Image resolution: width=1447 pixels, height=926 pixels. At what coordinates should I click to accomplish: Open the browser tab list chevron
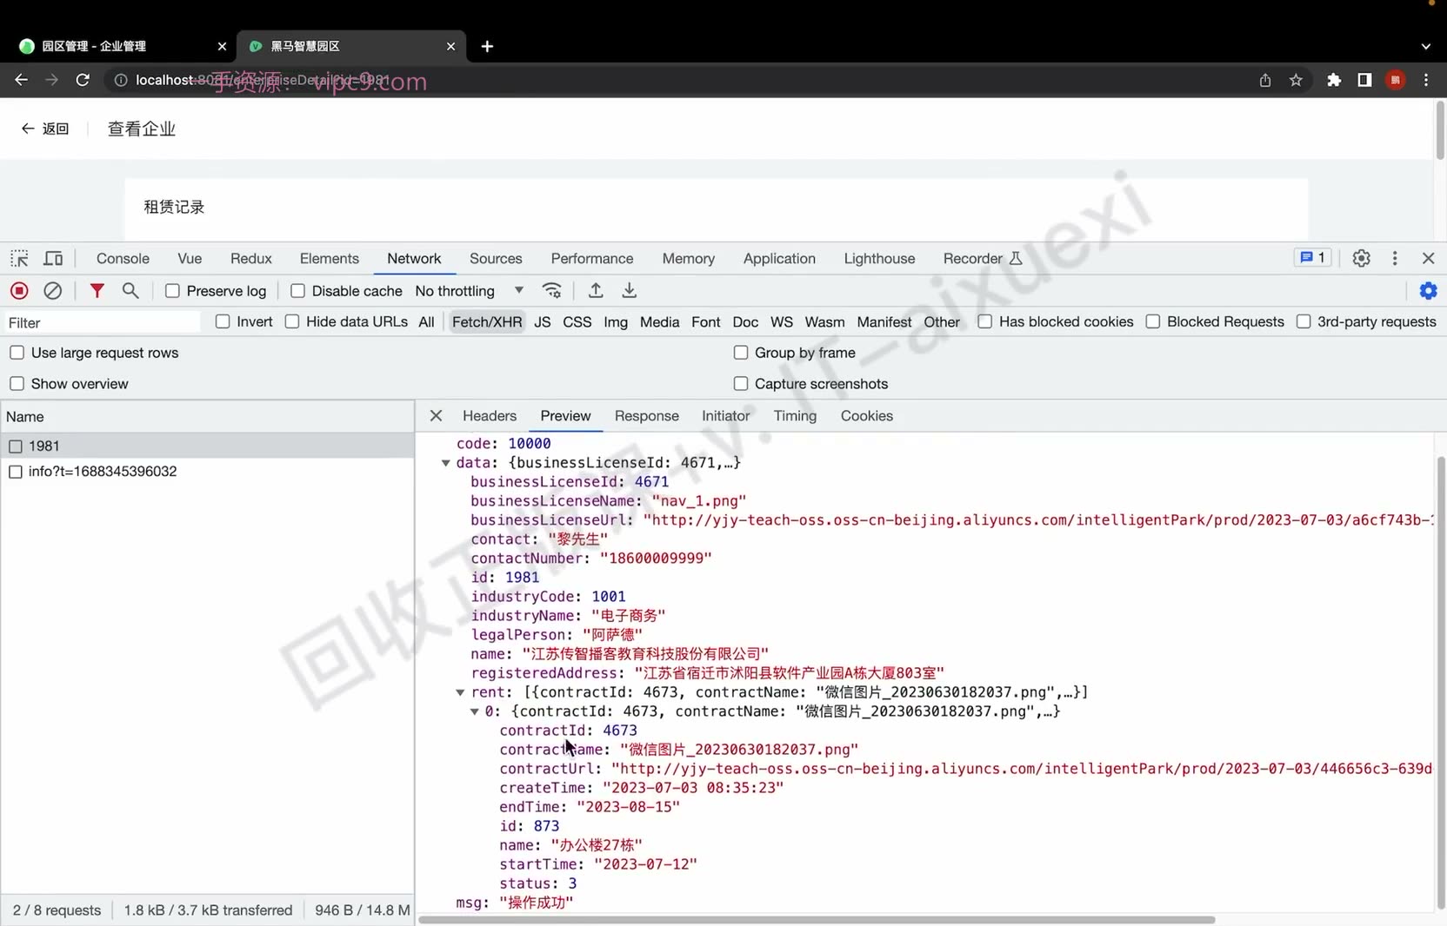click(1426, 46)
